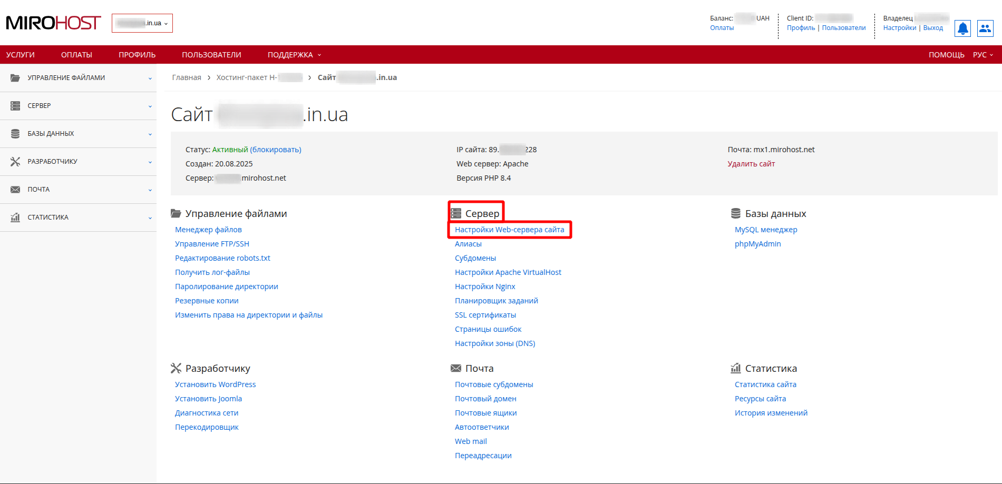Viewport: 1002px width, 484px height.
Task: Click SSL сертификаты link
Action: (485, 315)
